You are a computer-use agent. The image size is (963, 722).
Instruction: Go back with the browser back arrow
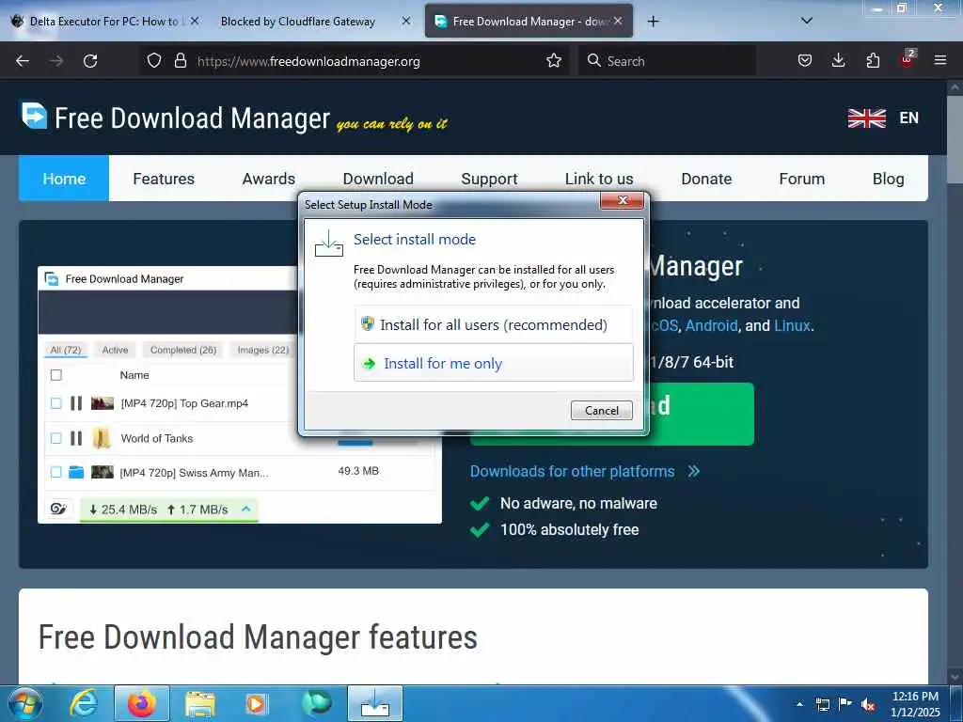[x=23, y=61]
